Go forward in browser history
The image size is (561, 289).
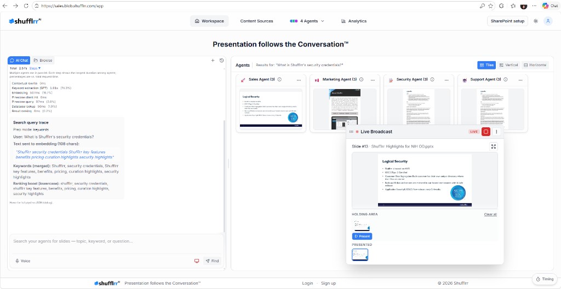(x=15, y=6)
